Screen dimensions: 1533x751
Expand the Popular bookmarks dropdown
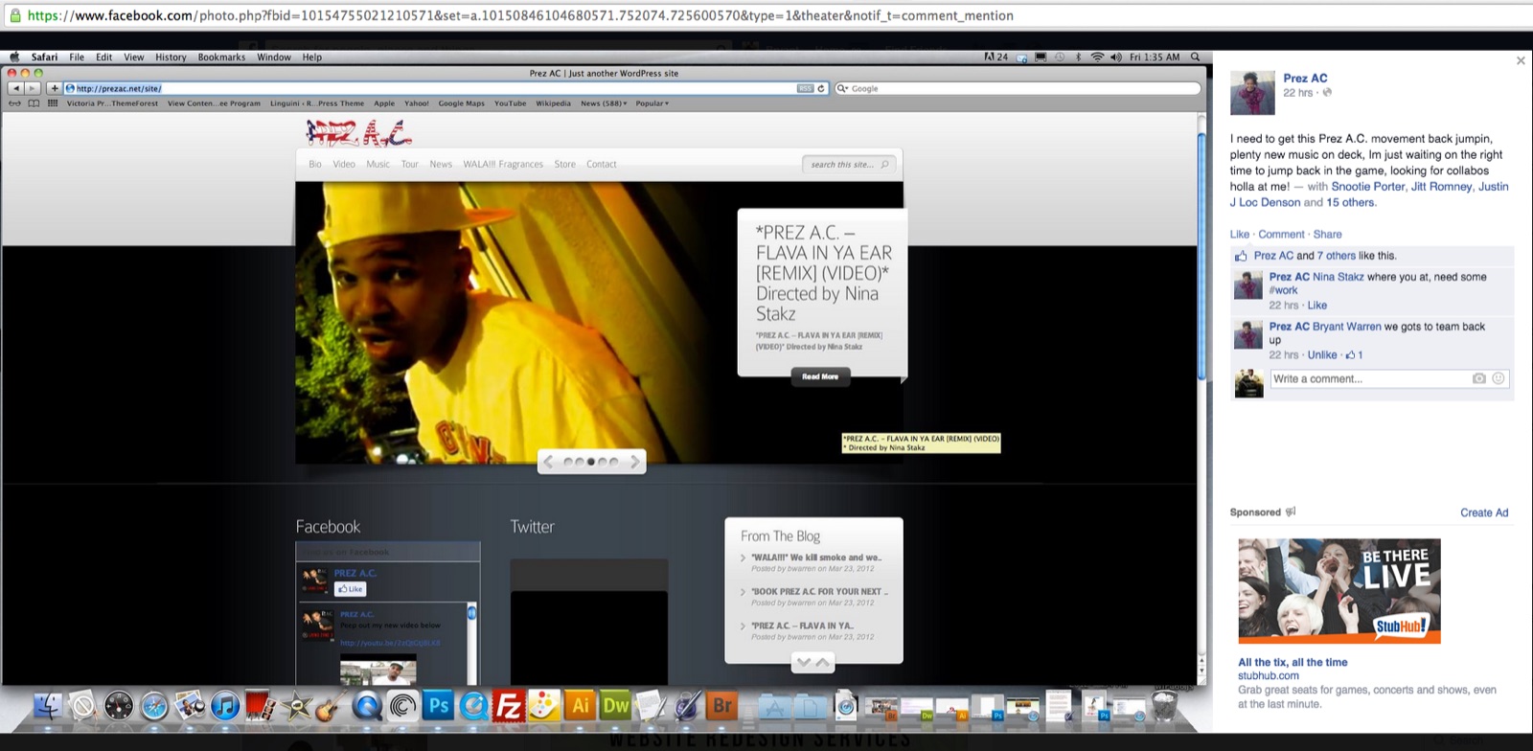pos(652,103)
